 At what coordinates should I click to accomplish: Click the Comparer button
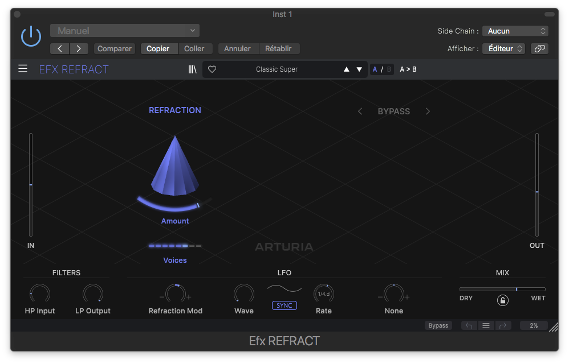point(114,48)
